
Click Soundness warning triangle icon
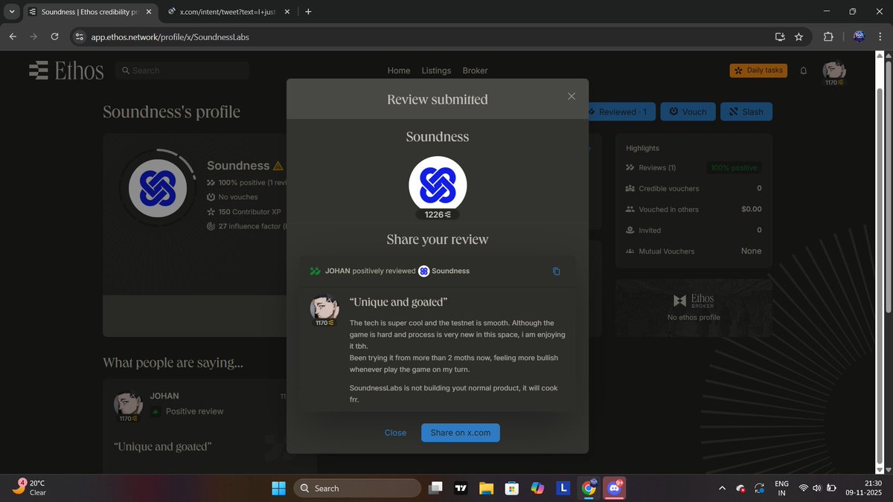point(278,166)
